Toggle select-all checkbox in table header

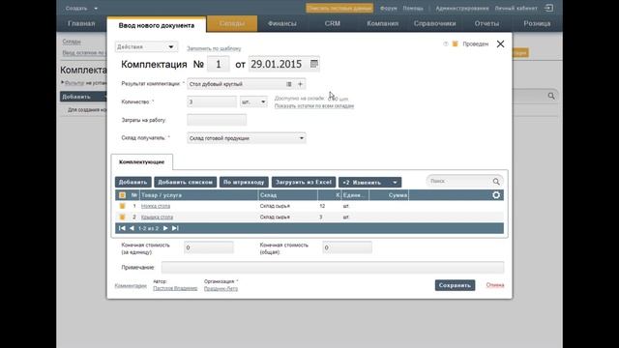click(123, 195)
